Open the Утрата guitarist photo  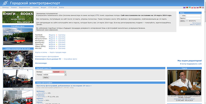point(184,83)
